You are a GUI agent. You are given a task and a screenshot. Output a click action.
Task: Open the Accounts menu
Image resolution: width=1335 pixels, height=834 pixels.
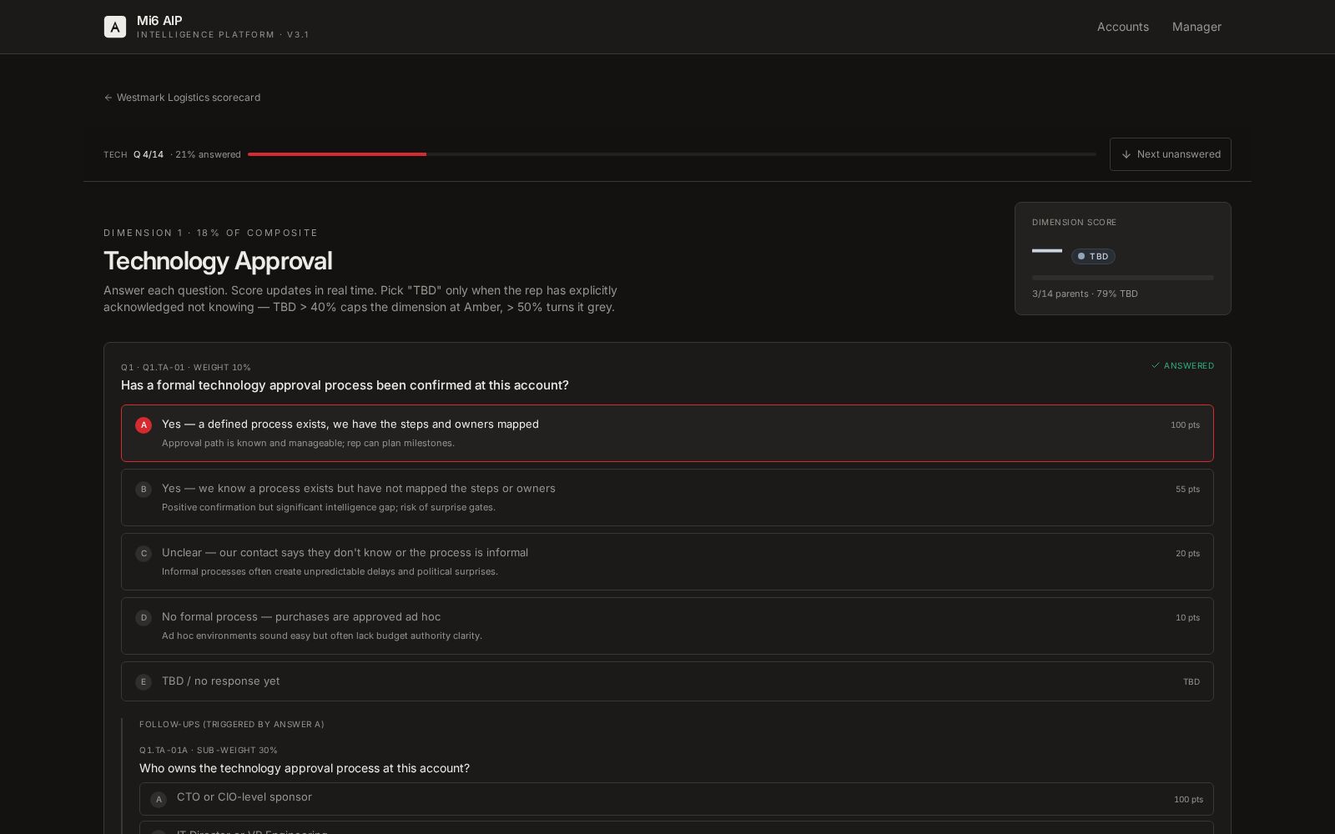click(x=1122, y=27)
